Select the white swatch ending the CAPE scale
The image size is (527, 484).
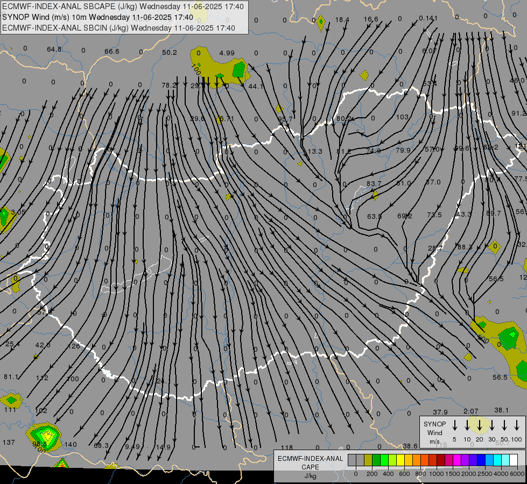pos(514,460)
